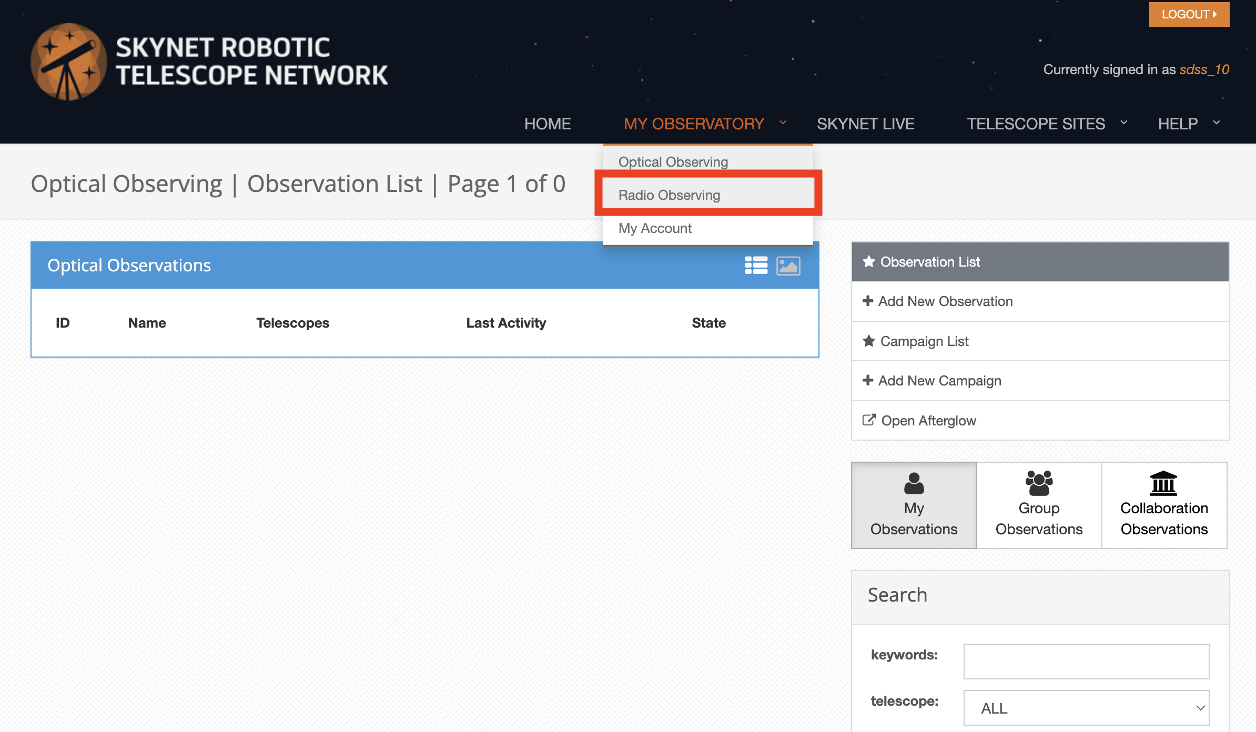1256x732 pixels.
Task: Switch to image thumbnail view icon
Action: pos(788,266)
